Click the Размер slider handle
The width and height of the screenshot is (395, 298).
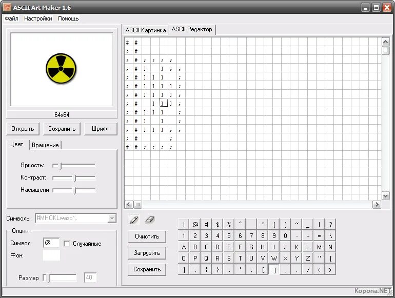[49, 278]
